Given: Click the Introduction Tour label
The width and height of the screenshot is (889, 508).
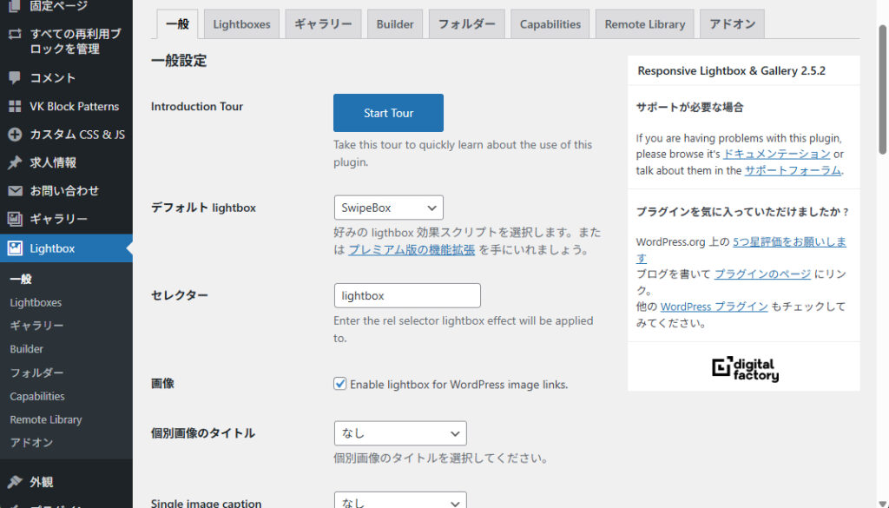Looking at the screenshot, I should click(197, 106).
